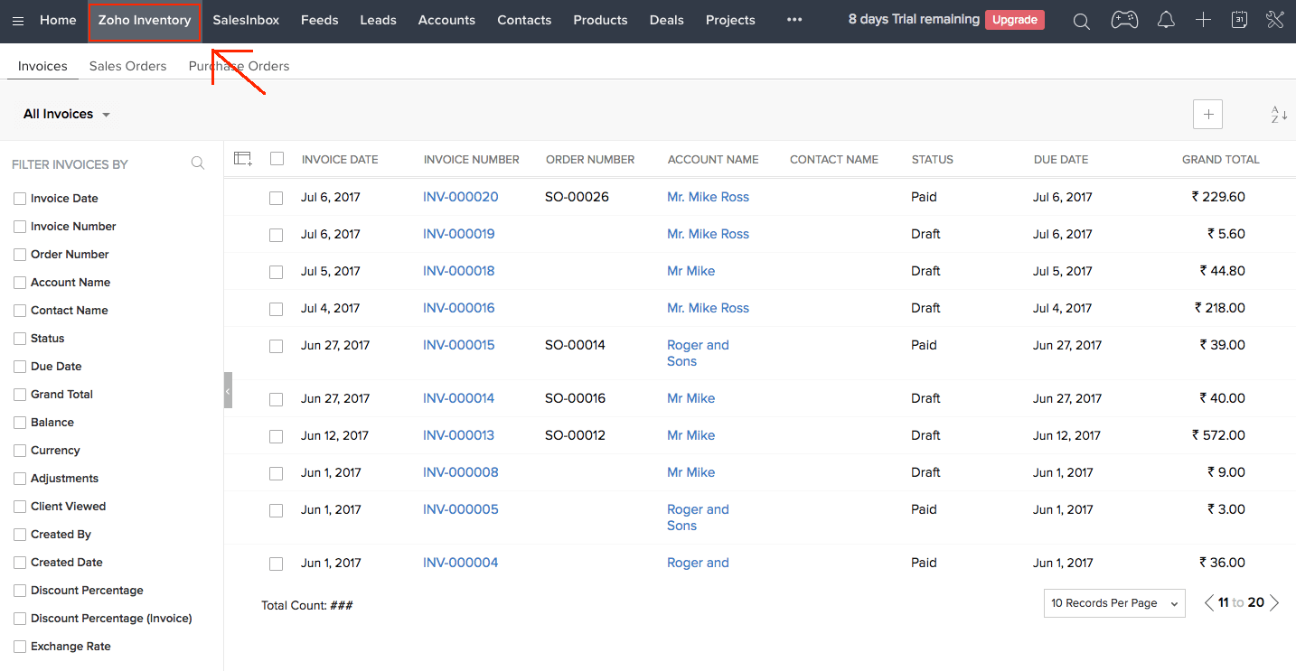Open the setup tools icon
This screenshot has width=1296, height=671.
point(1275,20)
